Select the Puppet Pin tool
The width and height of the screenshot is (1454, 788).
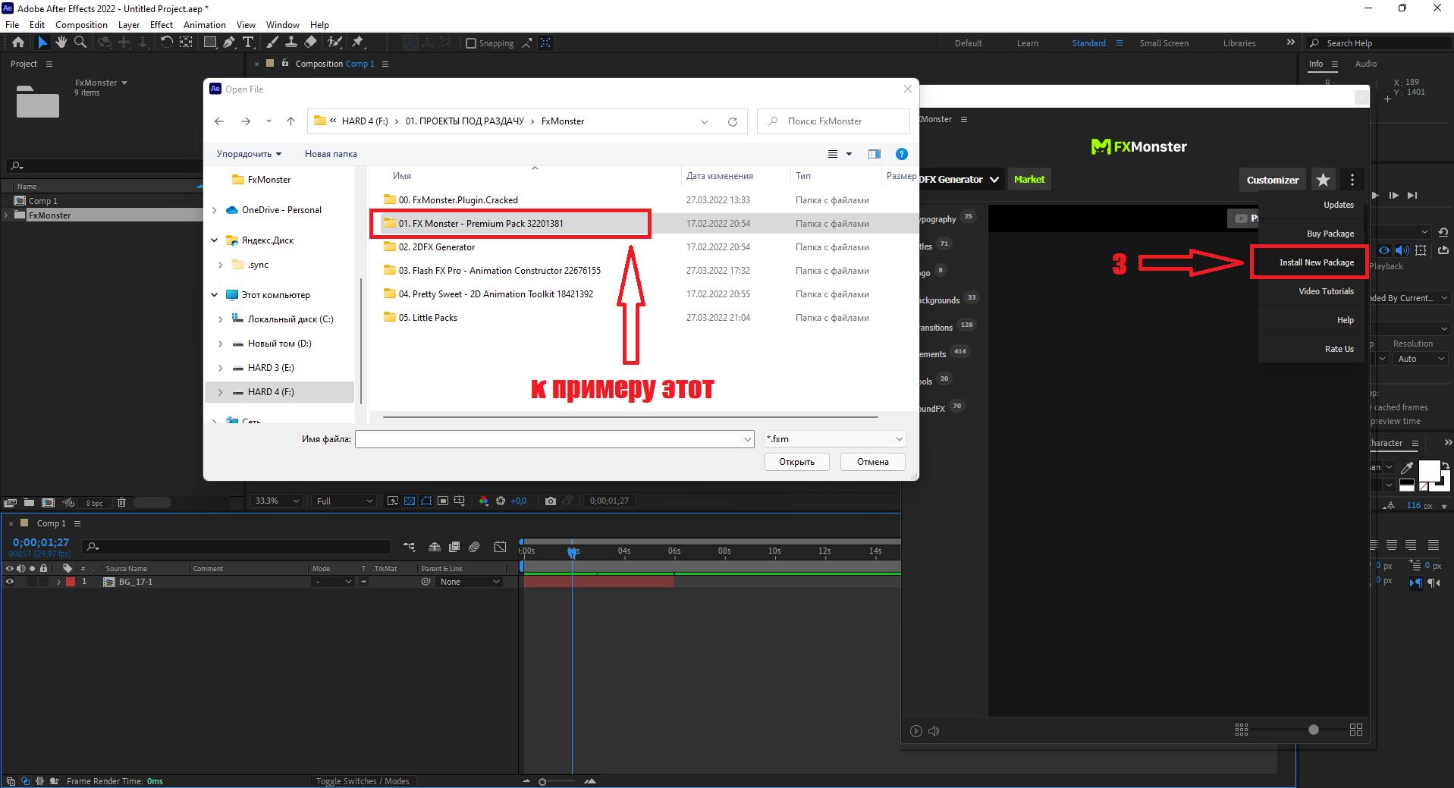coord(358,42)
